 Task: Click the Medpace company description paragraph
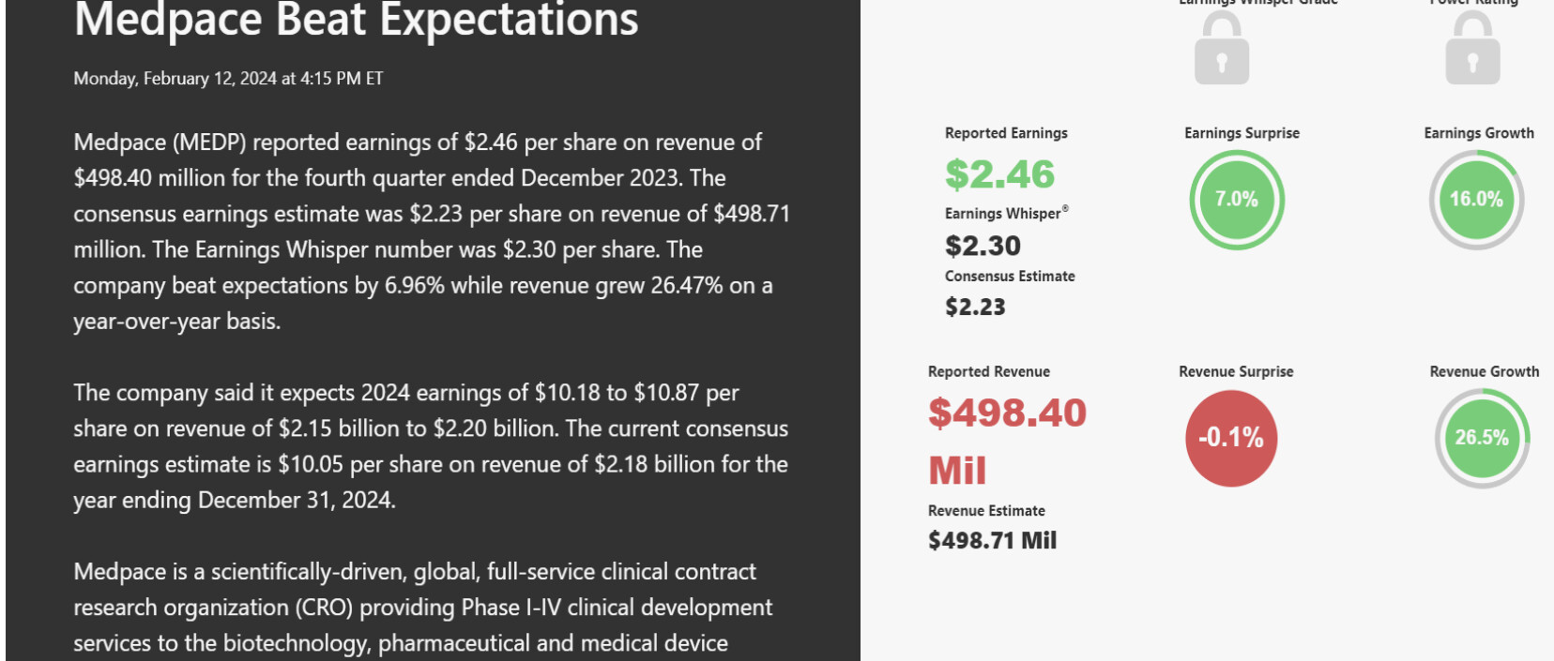422,608
